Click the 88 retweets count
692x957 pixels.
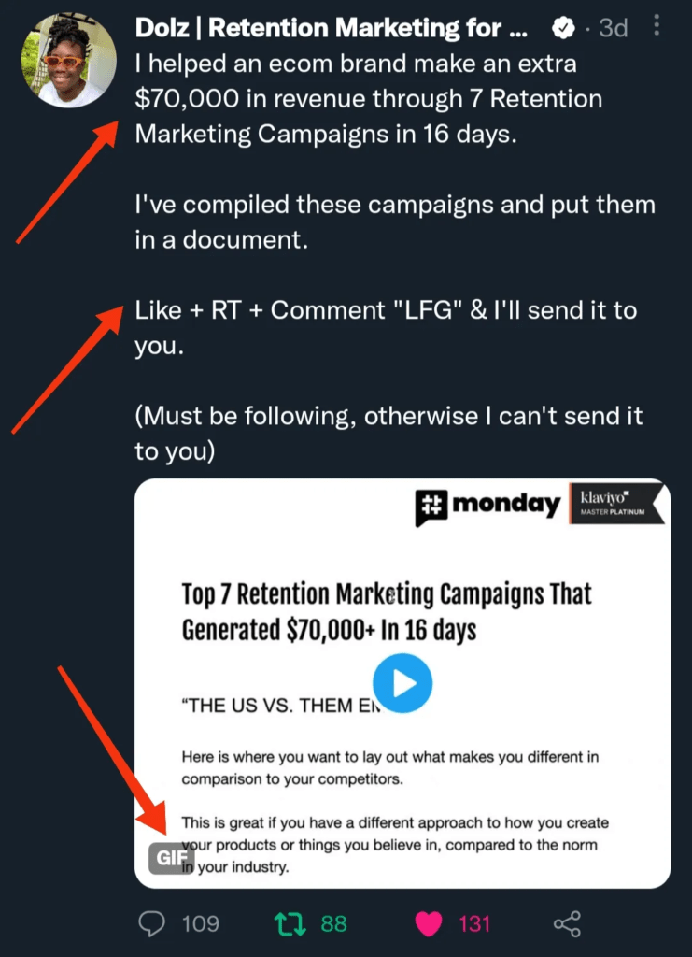tap(333, 924)
